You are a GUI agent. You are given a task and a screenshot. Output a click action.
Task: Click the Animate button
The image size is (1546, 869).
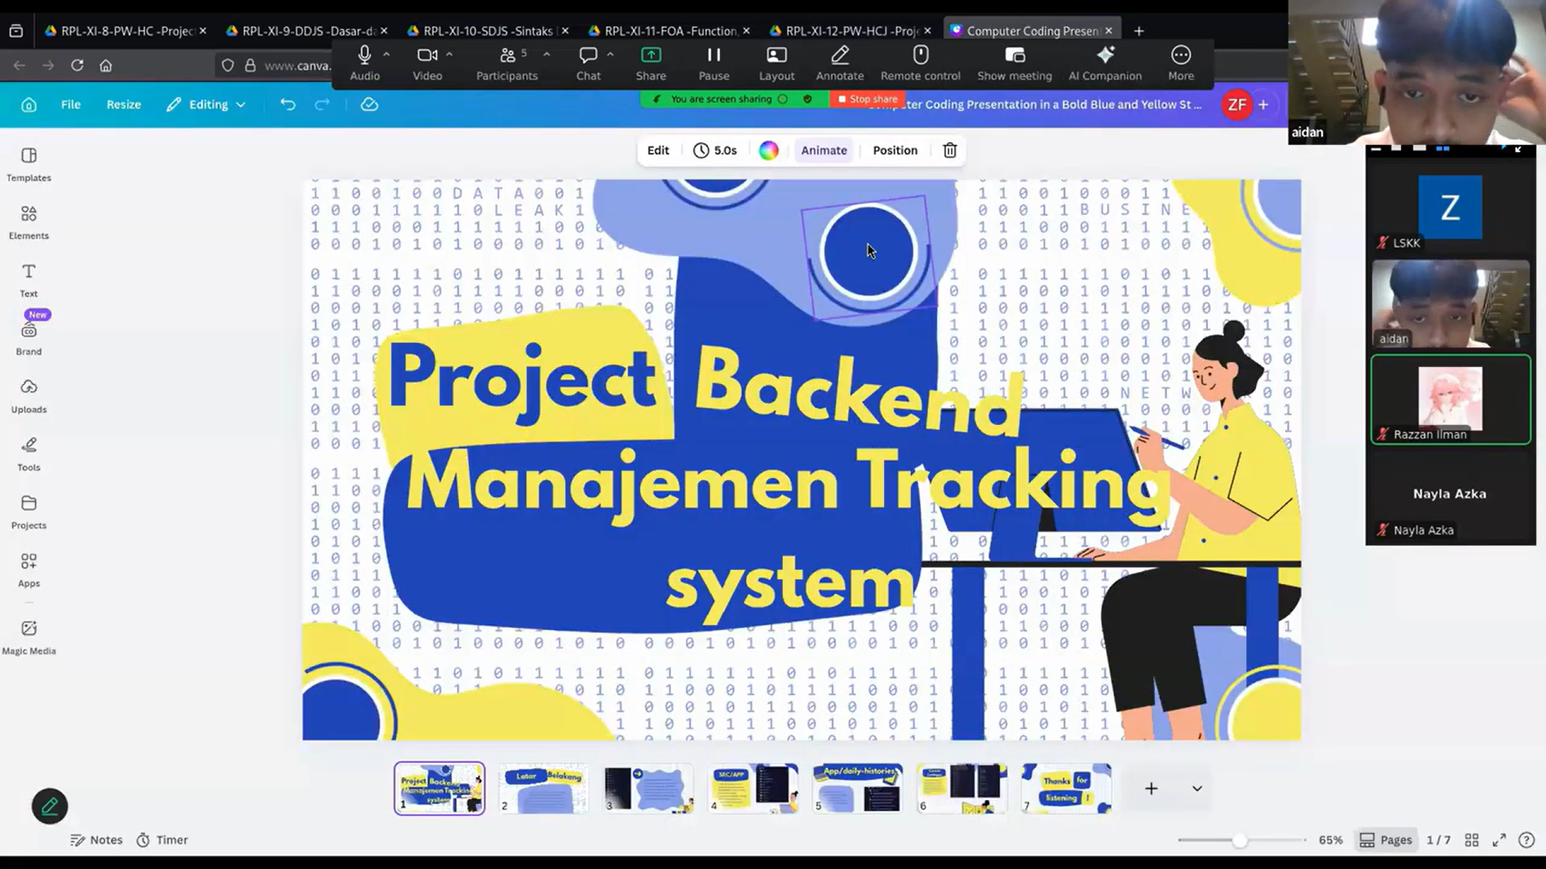coord(824,150)
